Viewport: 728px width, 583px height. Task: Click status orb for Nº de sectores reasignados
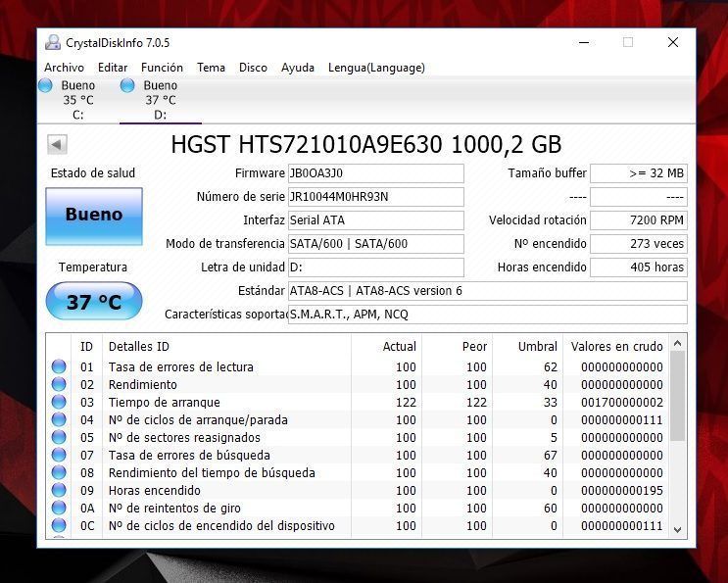pos(59,438)
